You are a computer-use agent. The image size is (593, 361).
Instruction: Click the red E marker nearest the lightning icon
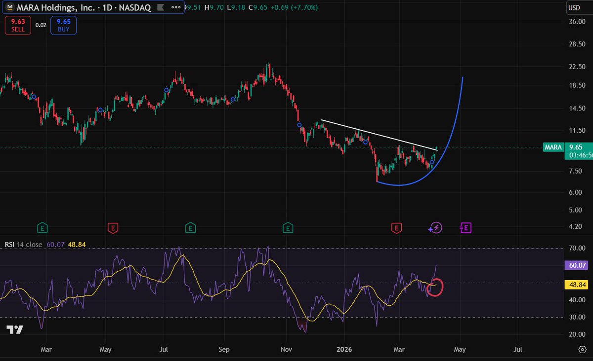[x=396, y=227]
